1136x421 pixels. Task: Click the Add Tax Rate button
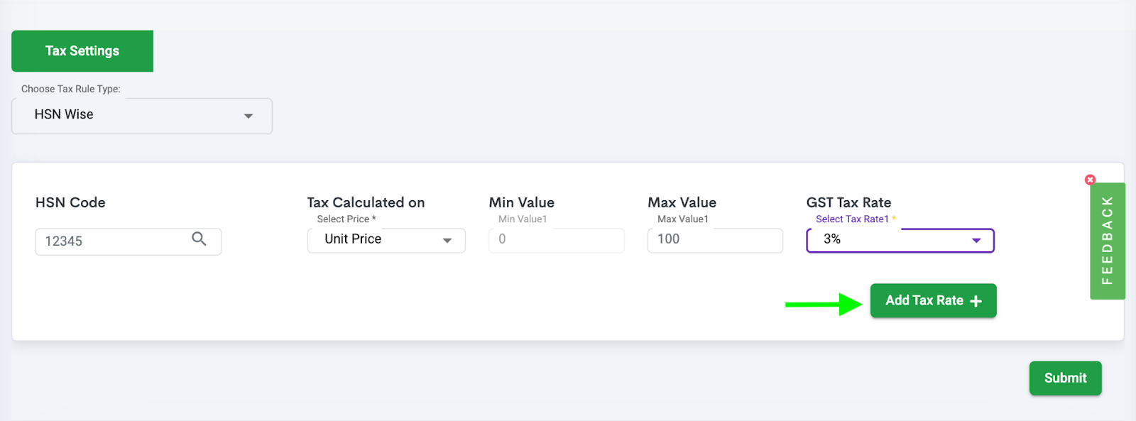coord(933,301)
